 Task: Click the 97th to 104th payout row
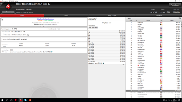107,61
